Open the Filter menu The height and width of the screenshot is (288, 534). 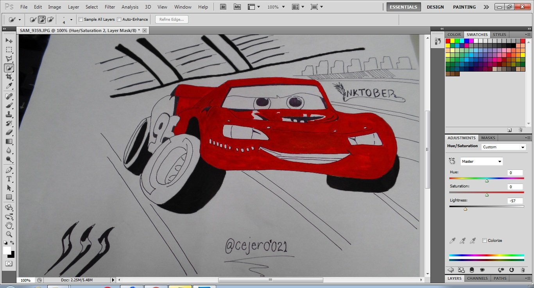(110, 7)
